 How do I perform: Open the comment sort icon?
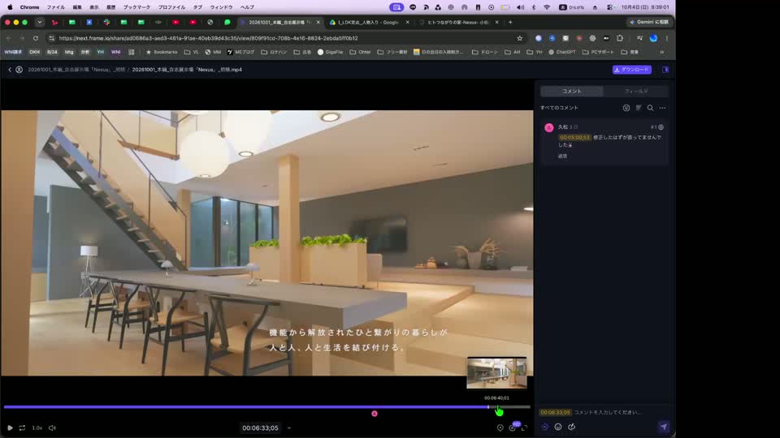pos(639,108)
